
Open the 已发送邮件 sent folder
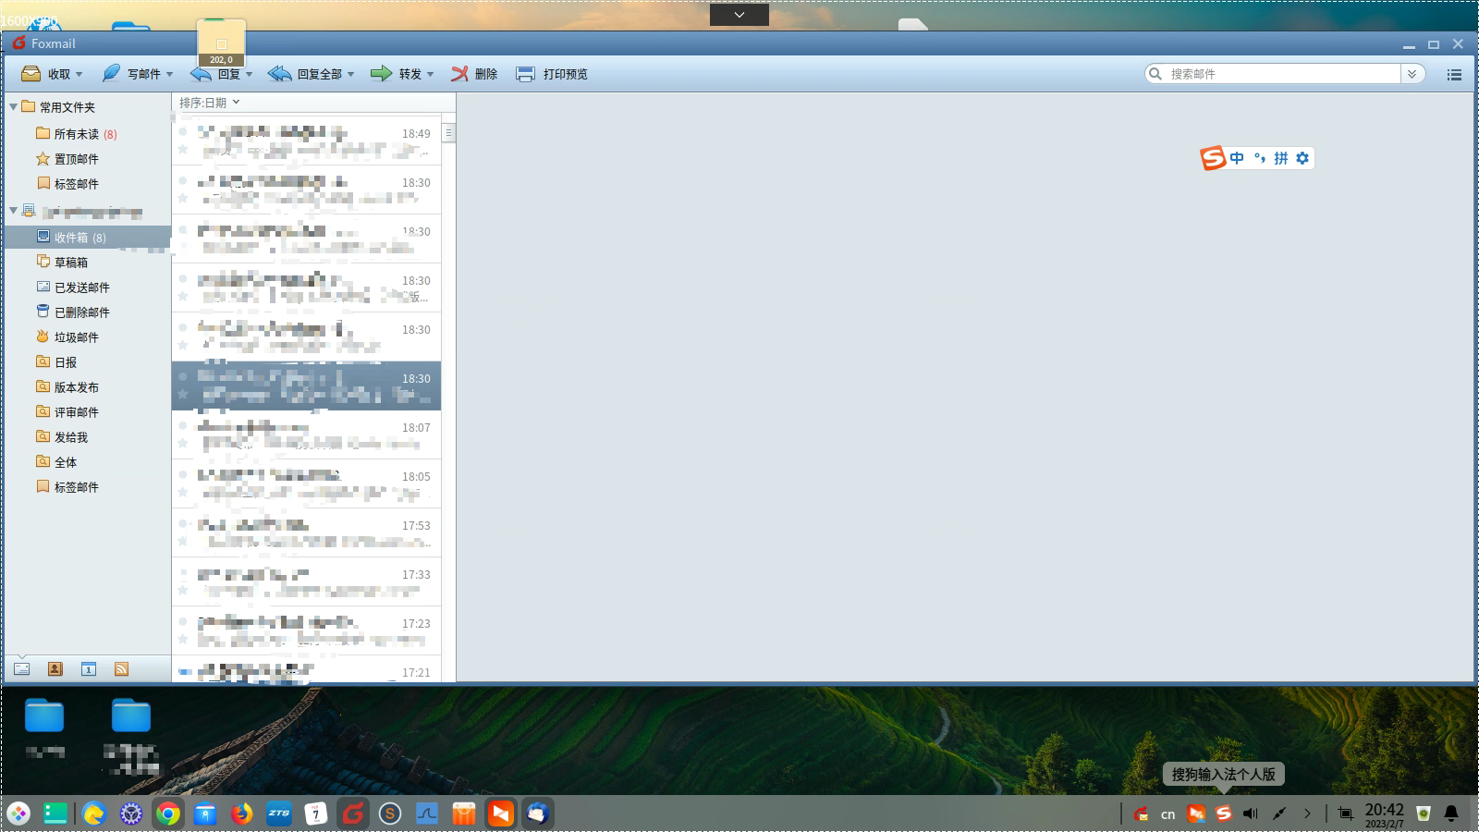coord(73,288)
